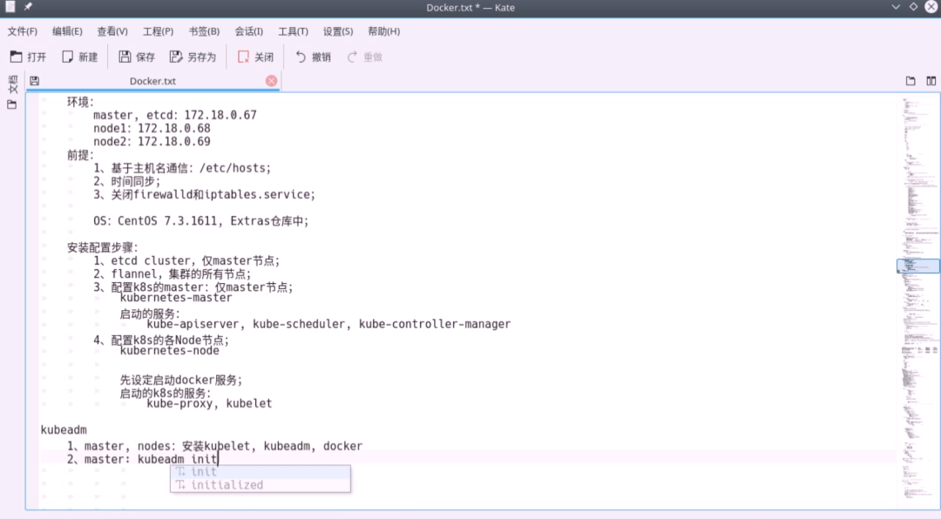Screen dimensions: 941x519
Task: Open the 工具(T) menu
Action: click(293, 31)
